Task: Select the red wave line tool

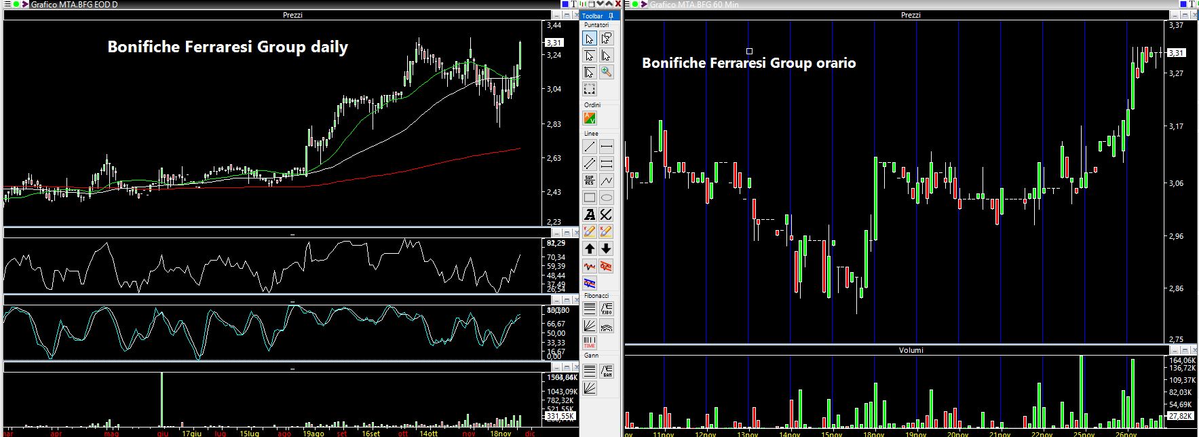Action: click(x=589, y=266)
